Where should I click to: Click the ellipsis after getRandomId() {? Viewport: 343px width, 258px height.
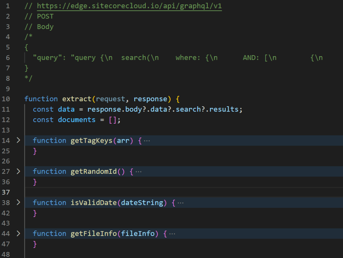click(x=138, y=172)
